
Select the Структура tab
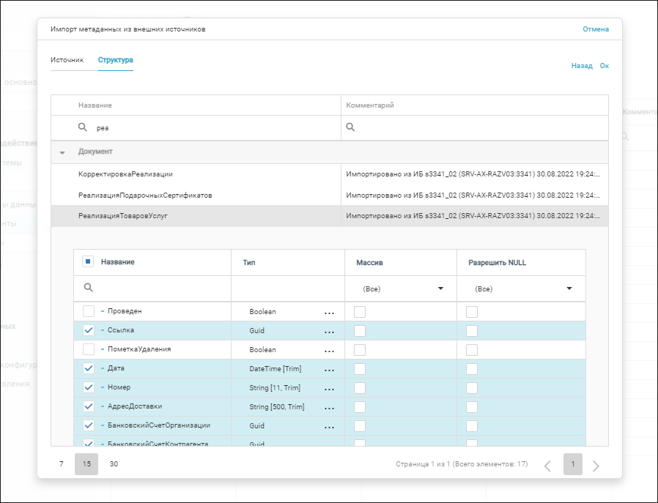116,60
